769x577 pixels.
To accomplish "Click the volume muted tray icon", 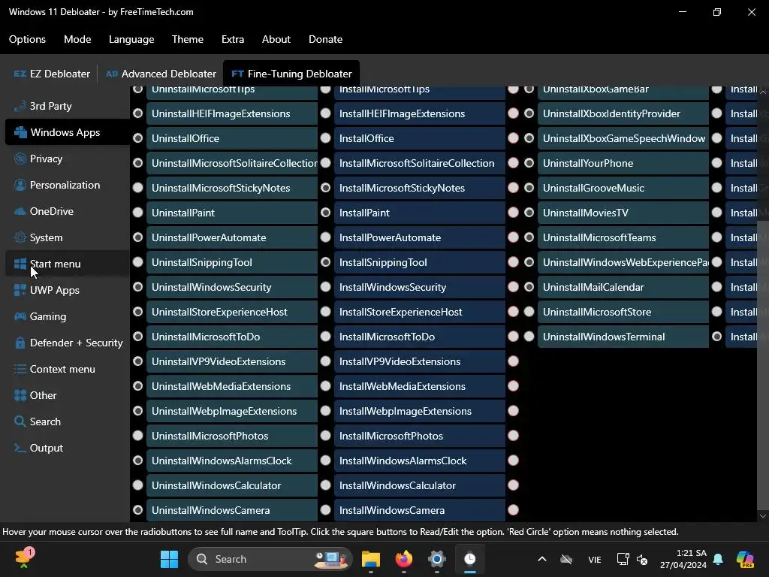I will point(642,559).
